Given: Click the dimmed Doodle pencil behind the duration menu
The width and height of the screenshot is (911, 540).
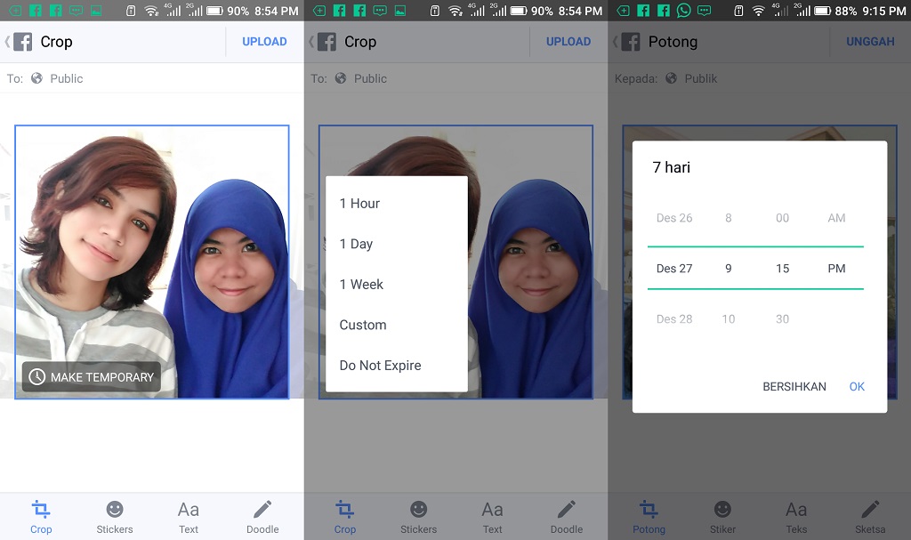Looking at the screenshot, I should point(567,510).
